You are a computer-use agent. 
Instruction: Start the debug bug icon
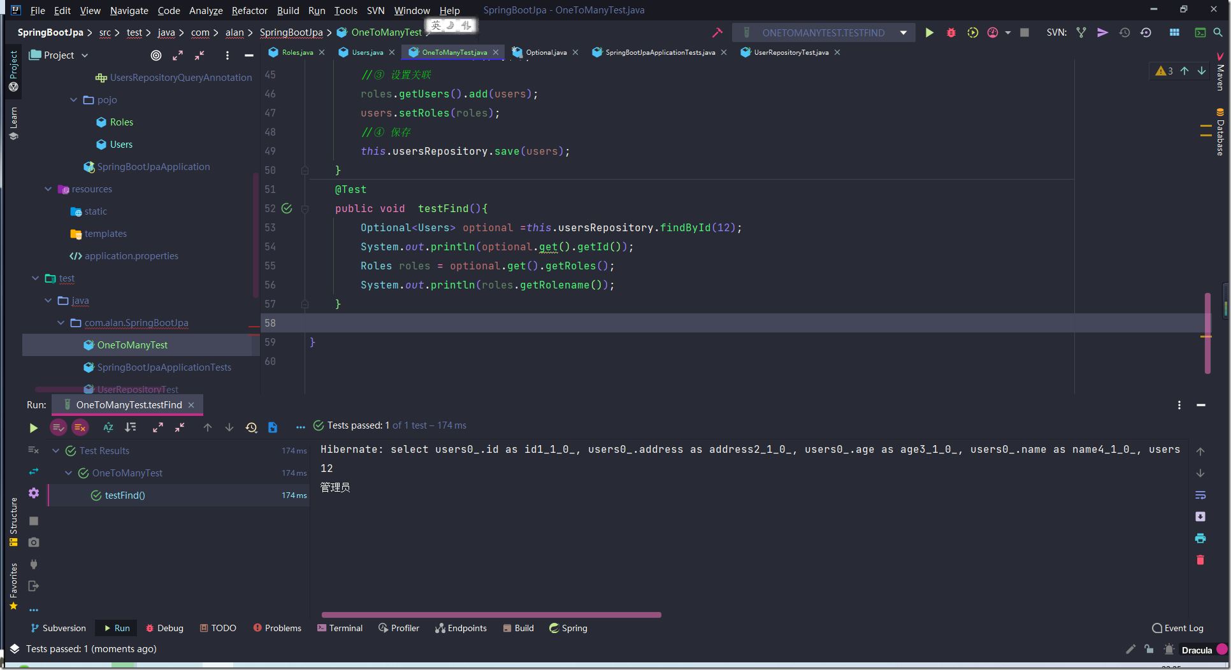[951, 32]
